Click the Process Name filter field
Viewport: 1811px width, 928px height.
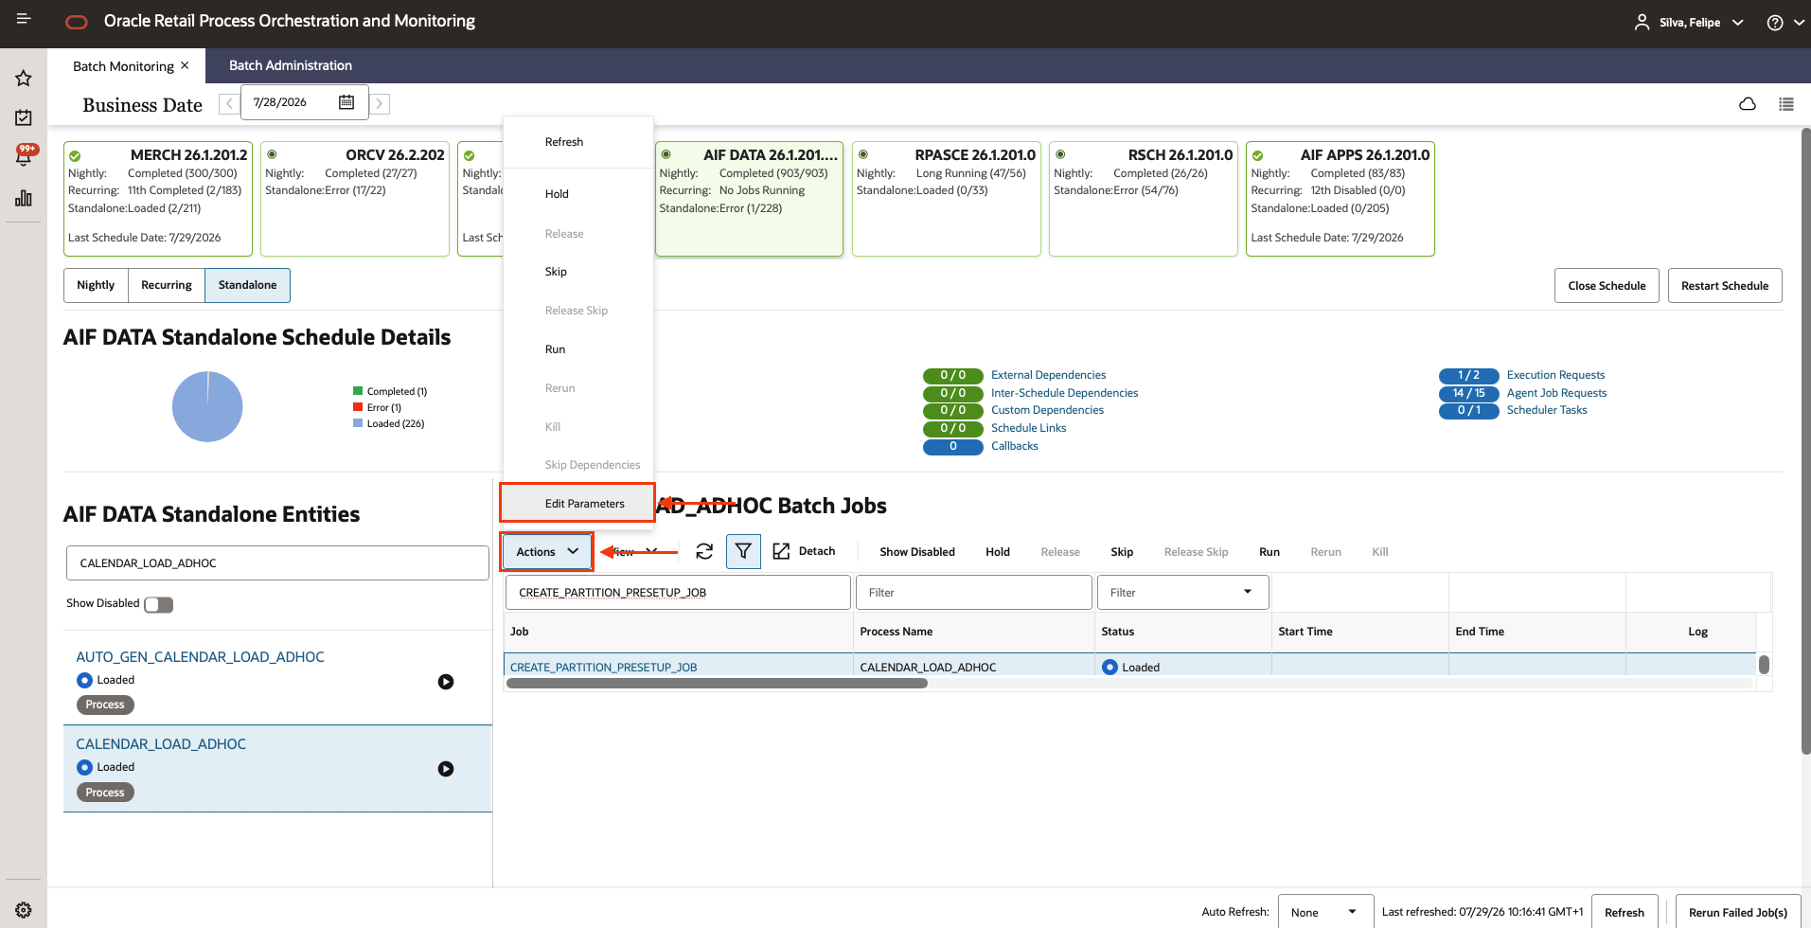point(973,593)
